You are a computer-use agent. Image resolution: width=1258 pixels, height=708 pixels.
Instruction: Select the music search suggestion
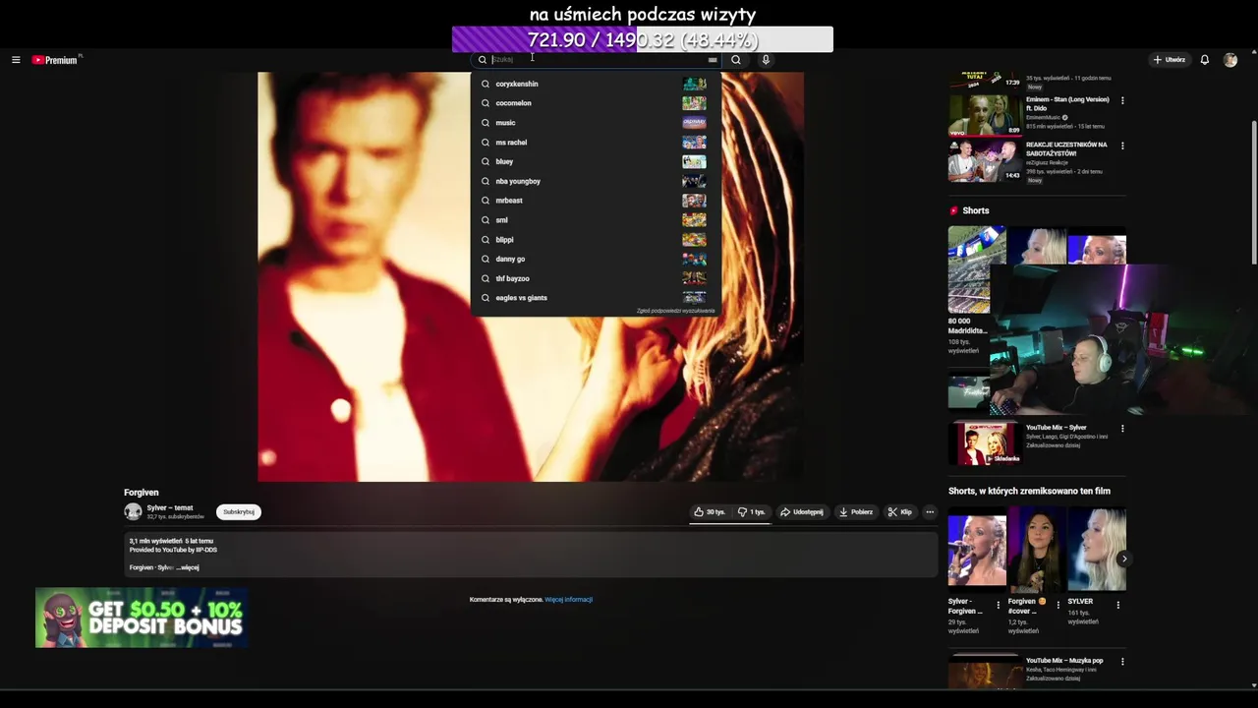tap(596, 123)
